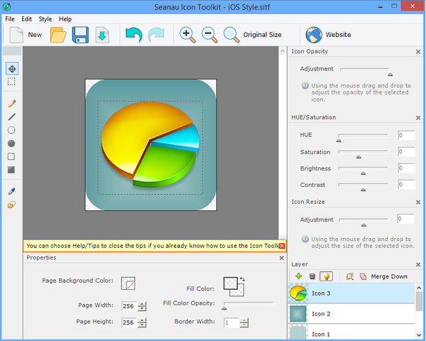Create a new file with New button
426x341 pixels.
[x=26, y=35]
